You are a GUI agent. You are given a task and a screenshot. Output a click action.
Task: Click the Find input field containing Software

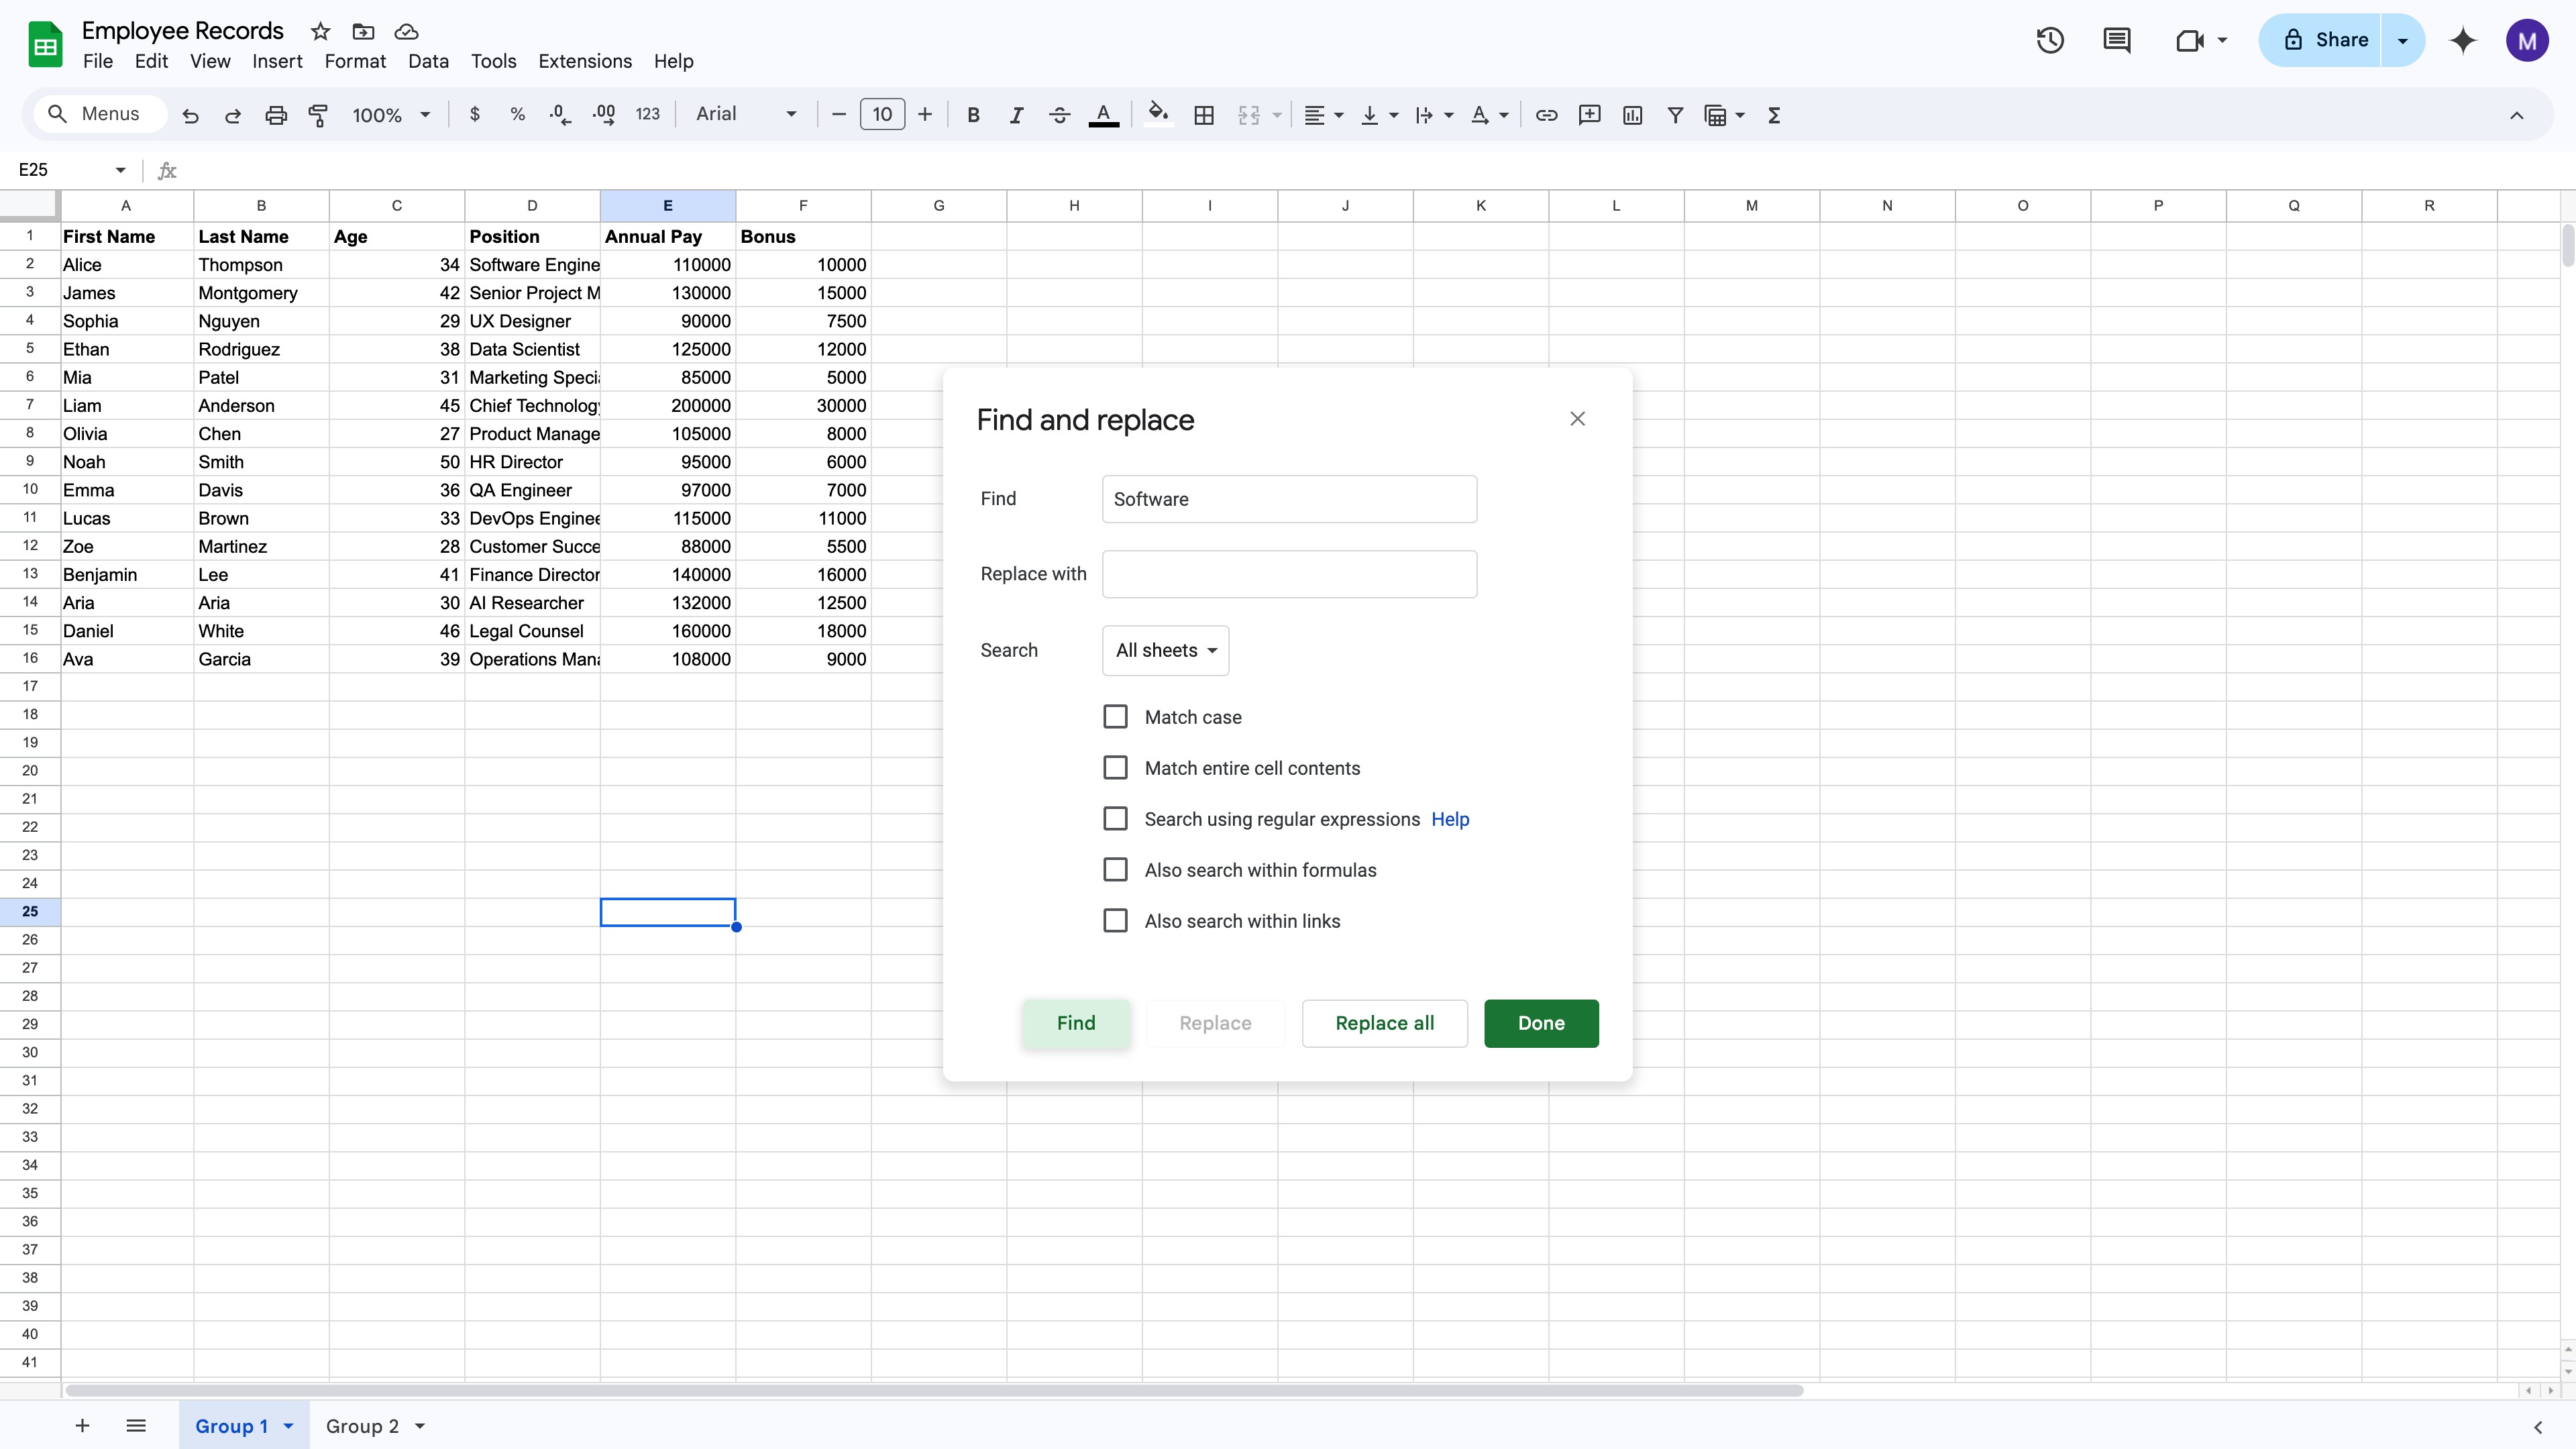point(1289,499)
